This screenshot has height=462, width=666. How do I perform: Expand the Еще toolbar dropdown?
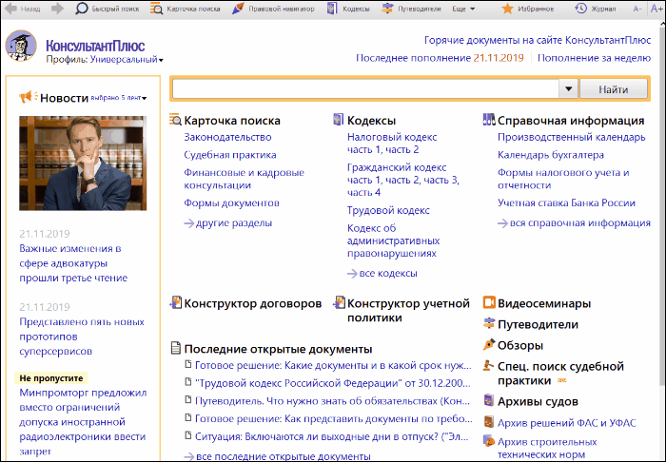463,9
